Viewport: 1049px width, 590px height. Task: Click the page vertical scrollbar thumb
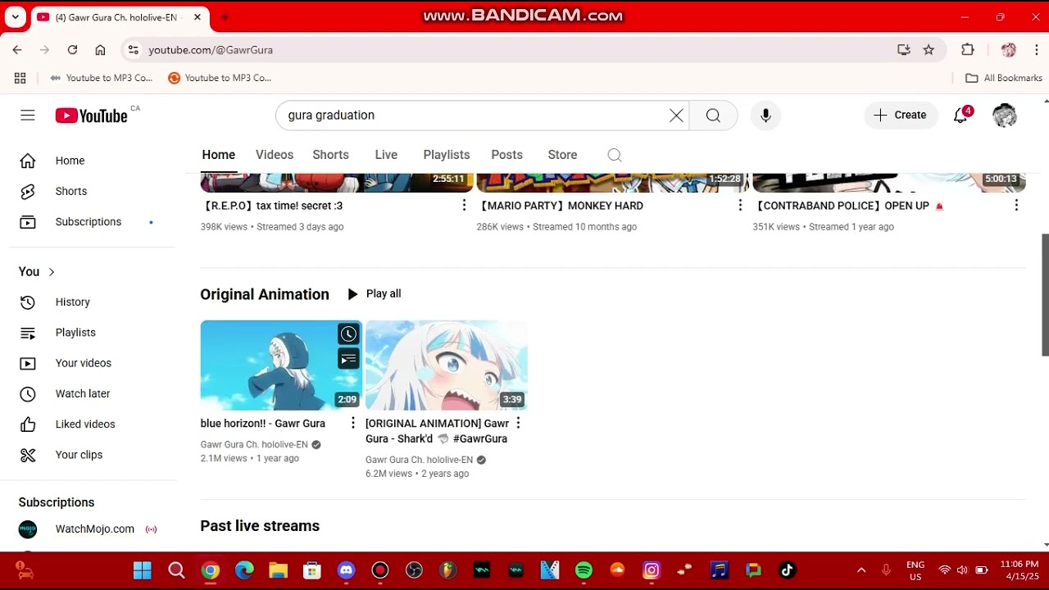1045,295
